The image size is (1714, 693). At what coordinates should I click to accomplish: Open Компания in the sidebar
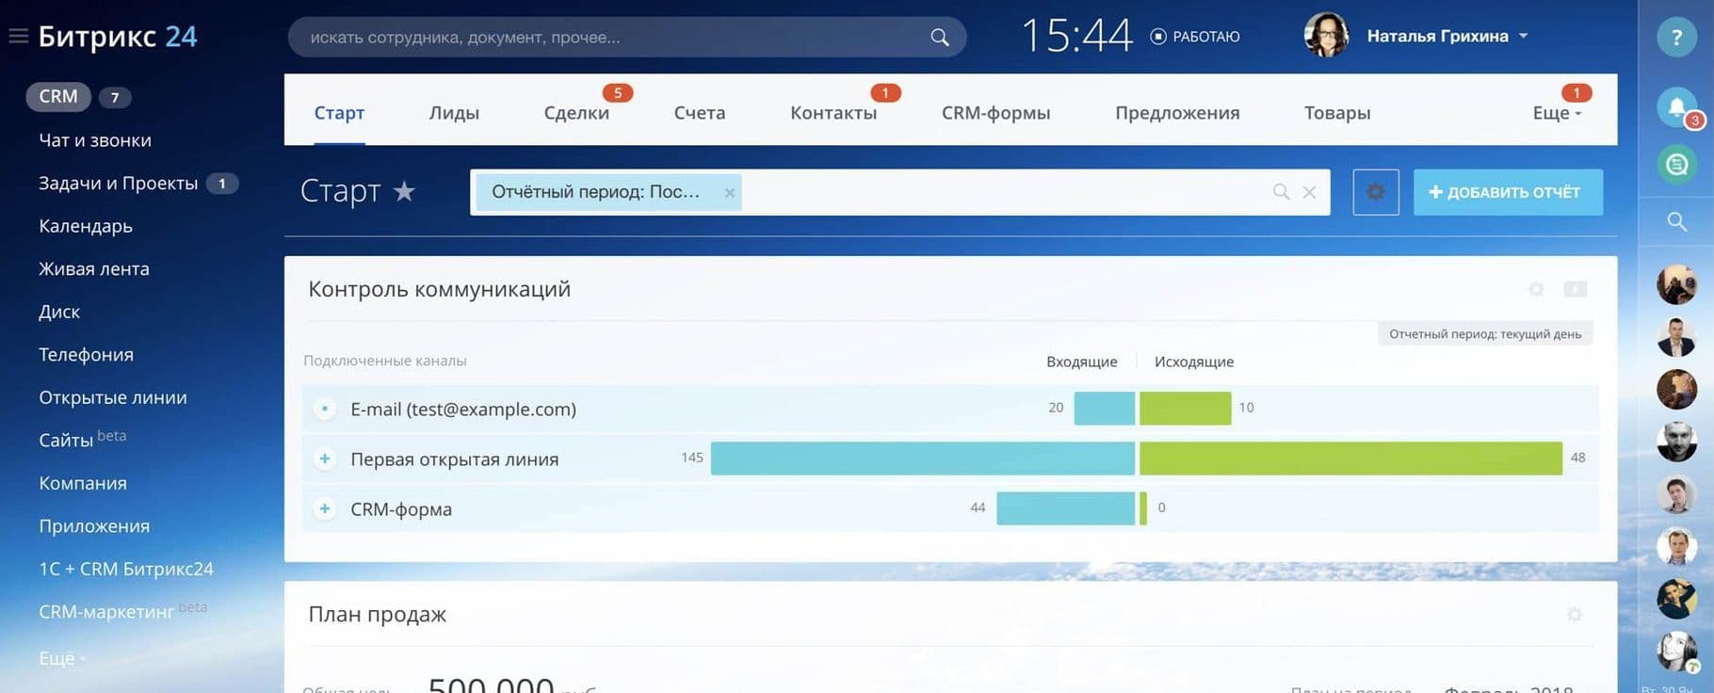(83, 483)
